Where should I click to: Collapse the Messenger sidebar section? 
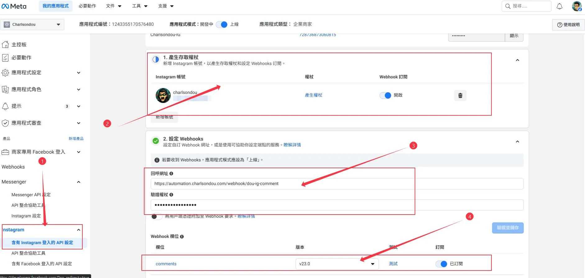pos(79,182)
